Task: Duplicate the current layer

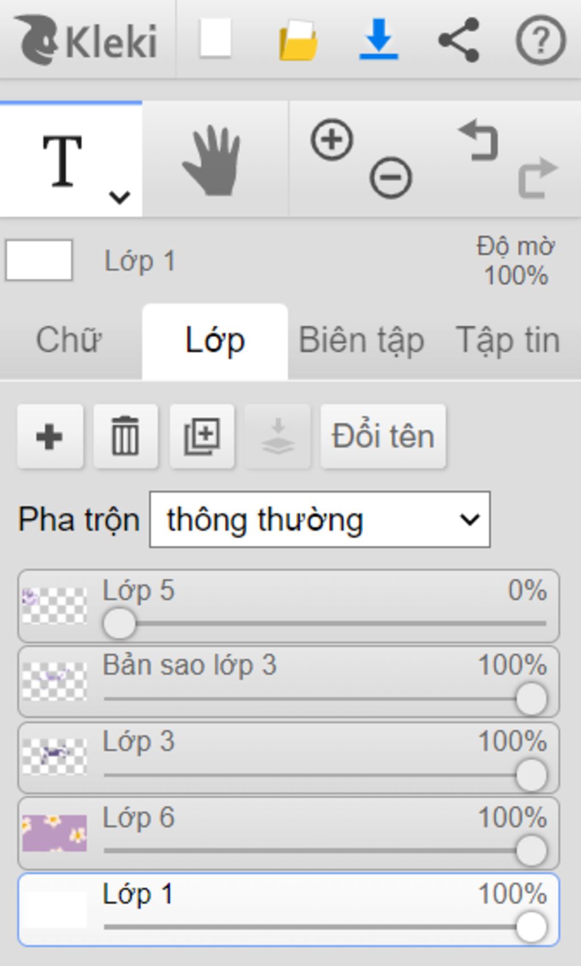Action: pos(202,436)
